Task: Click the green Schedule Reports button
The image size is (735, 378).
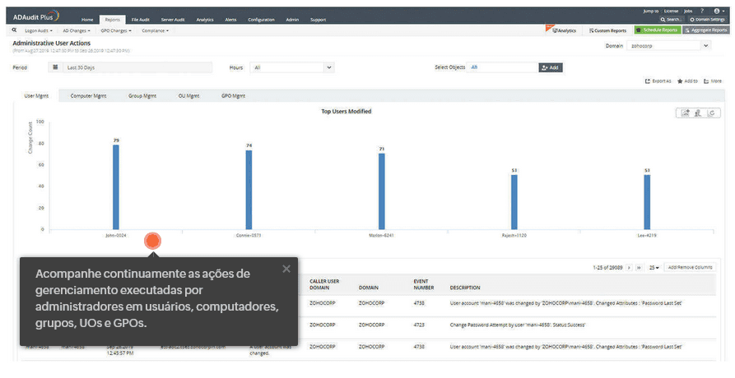Action: pyautogui.click(x=656, y=30)
